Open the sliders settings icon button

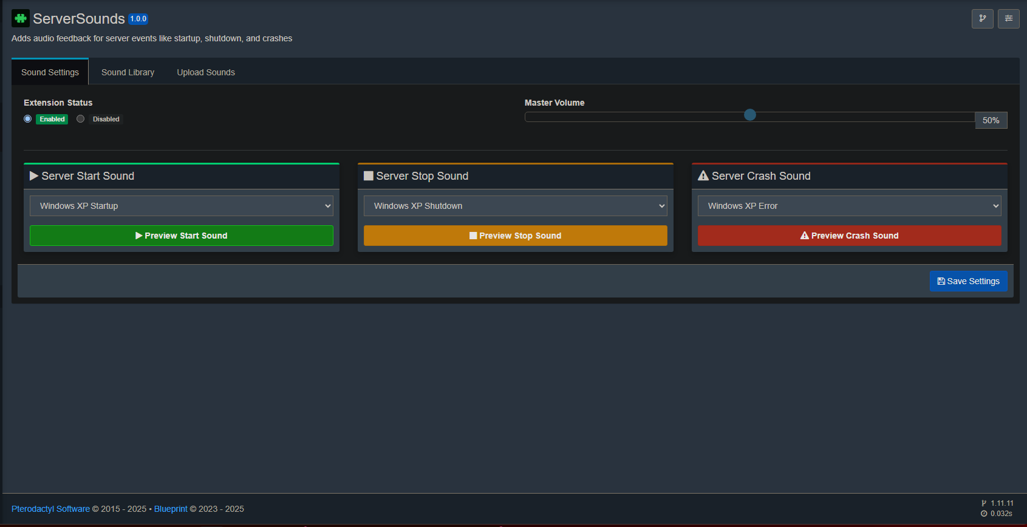[1009, 18]
